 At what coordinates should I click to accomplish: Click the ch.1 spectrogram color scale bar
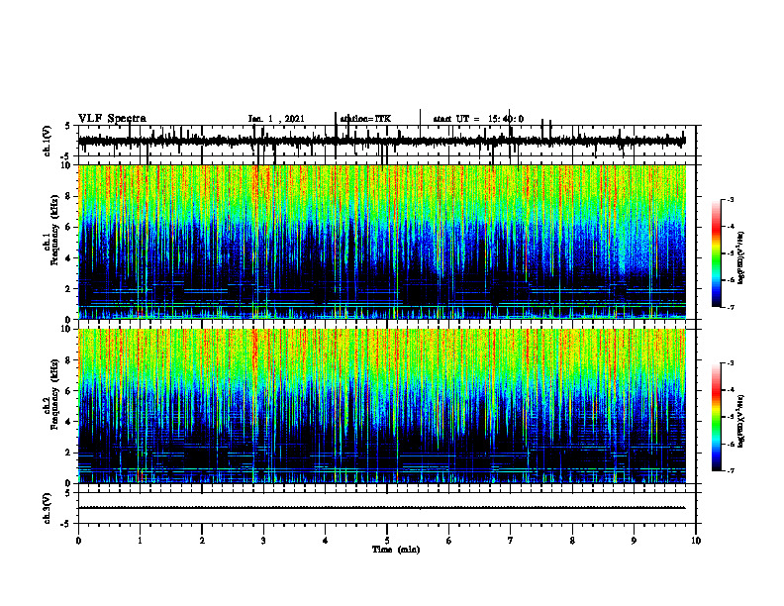[716, 253]
